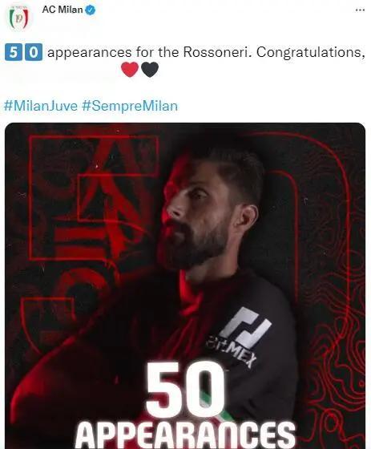Open the #SempreMilan hashtag
This screenshot has width=371, height=449.
click(x=130, y=106)
